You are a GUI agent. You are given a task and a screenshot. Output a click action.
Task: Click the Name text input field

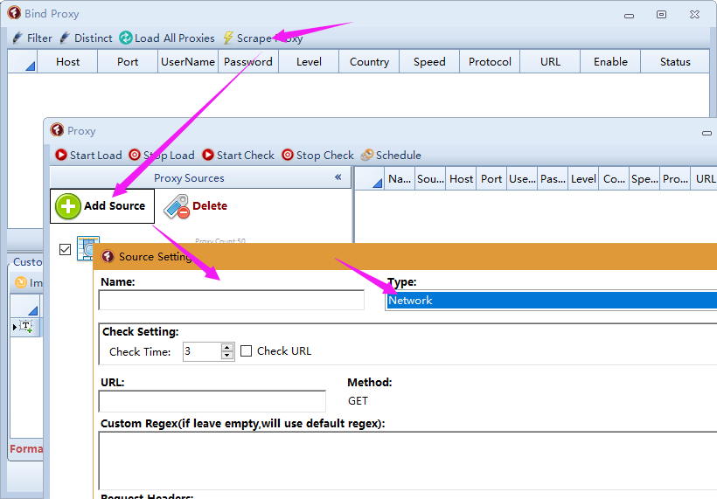tap(231, 301)
